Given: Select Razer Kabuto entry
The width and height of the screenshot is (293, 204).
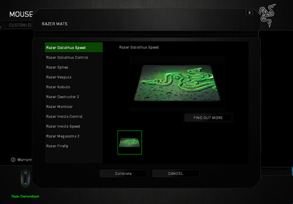Looking at the screenshot, I should pos(74,87).
